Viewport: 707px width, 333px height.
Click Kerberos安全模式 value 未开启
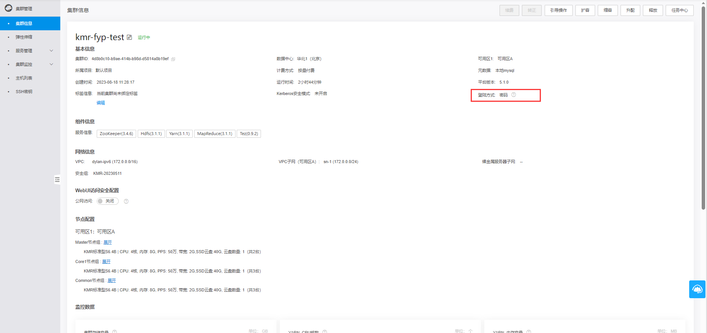coord(321,93)
